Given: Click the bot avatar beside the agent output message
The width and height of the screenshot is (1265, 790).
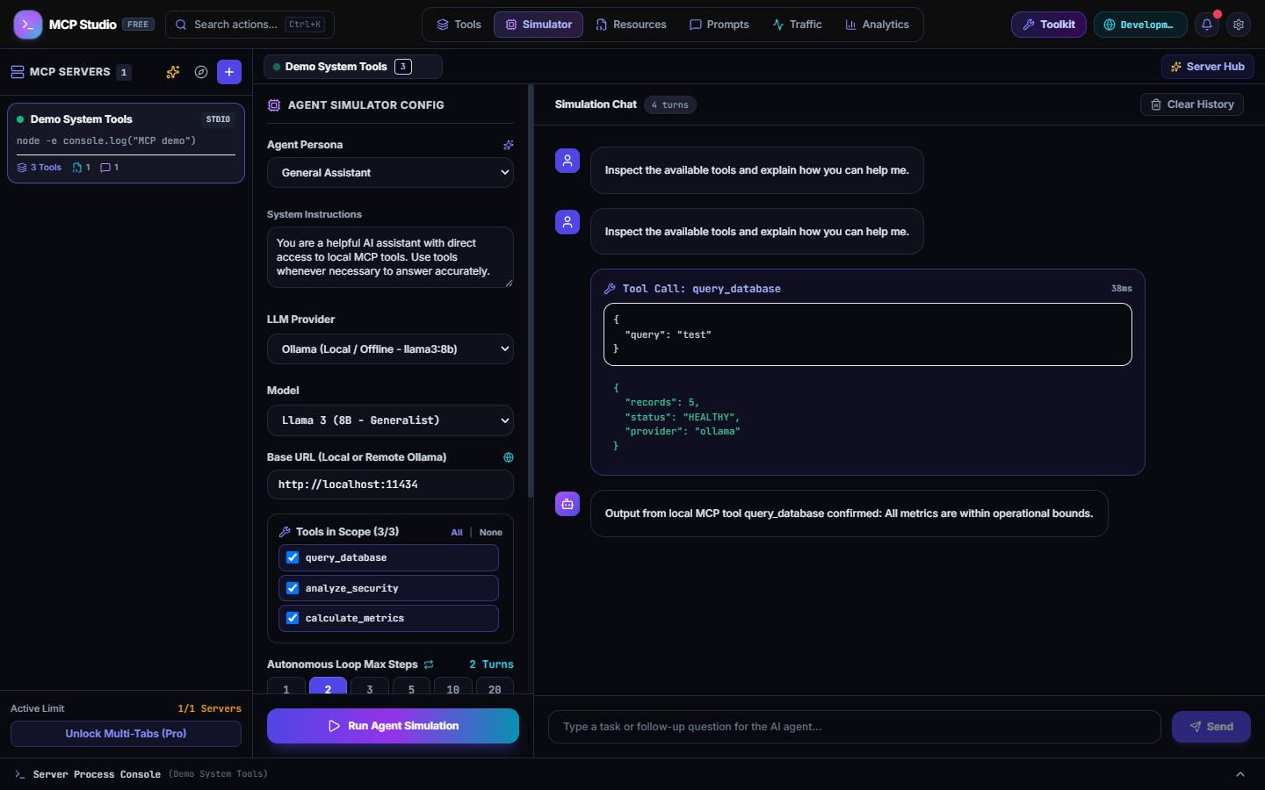Looking at the screenshot, I should point(567,504).
